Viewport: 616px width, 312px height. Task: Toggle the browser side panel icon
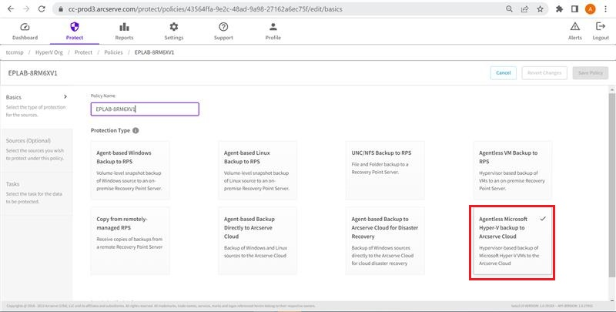[x=574, y=8]
